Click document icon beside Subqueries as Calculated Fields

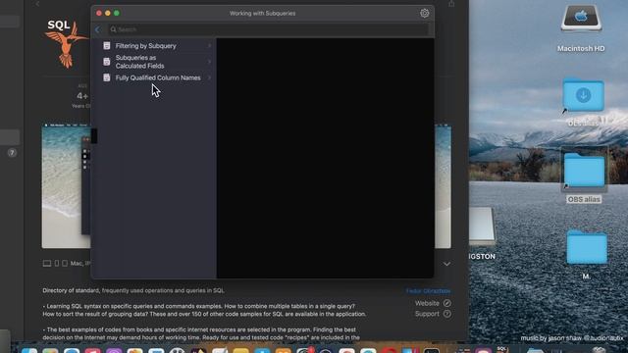(x=107, y=62)
